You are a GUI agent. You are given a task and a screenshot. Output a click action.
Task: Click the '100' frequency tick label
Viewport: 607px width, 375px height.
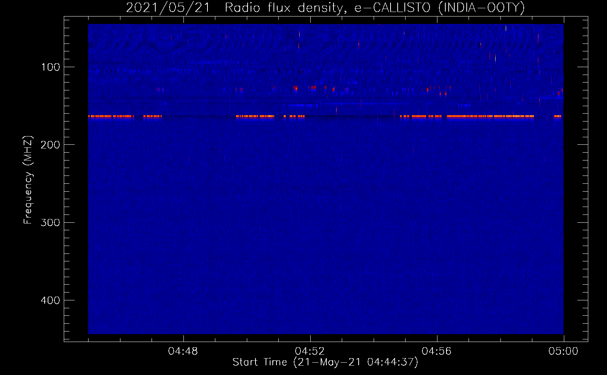coord(51,67)
